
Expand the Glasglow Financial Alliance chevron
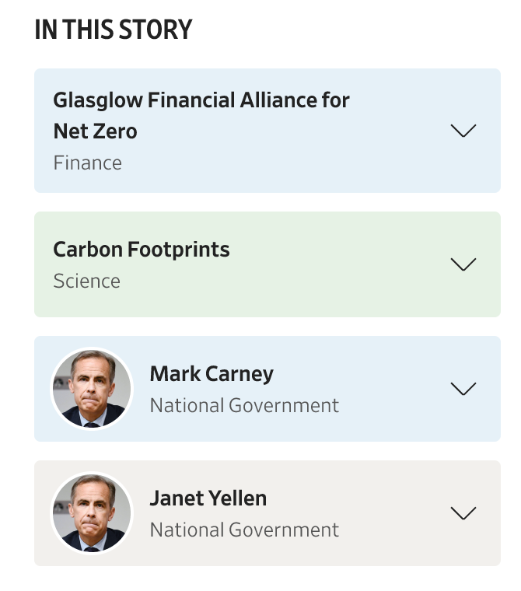pyautogui.click(x=463, y=131)
